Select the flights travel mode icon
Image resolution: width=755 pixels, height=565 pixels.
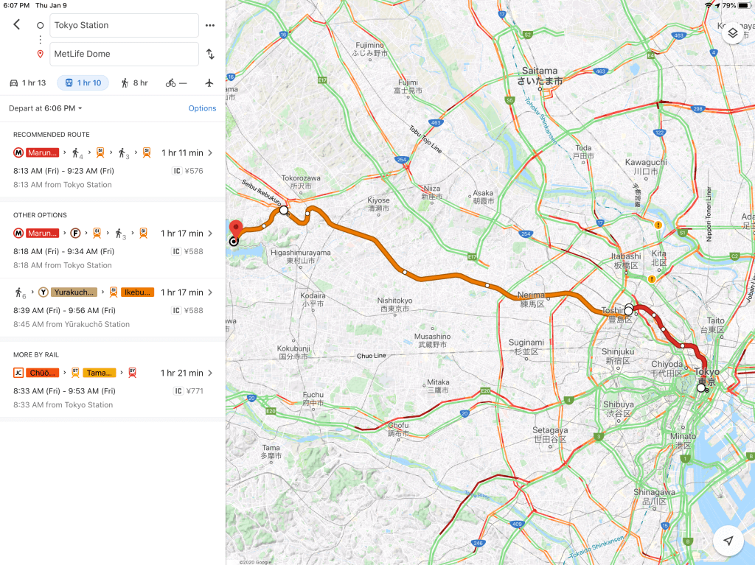[x=209, y=83]
